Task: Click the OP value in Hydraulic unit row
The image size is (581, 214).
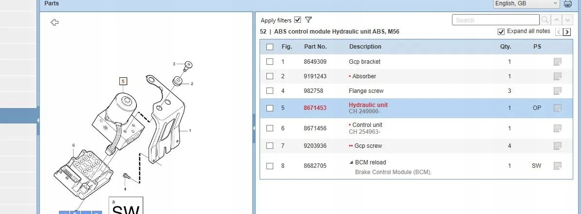Action: tap(537, 108)
